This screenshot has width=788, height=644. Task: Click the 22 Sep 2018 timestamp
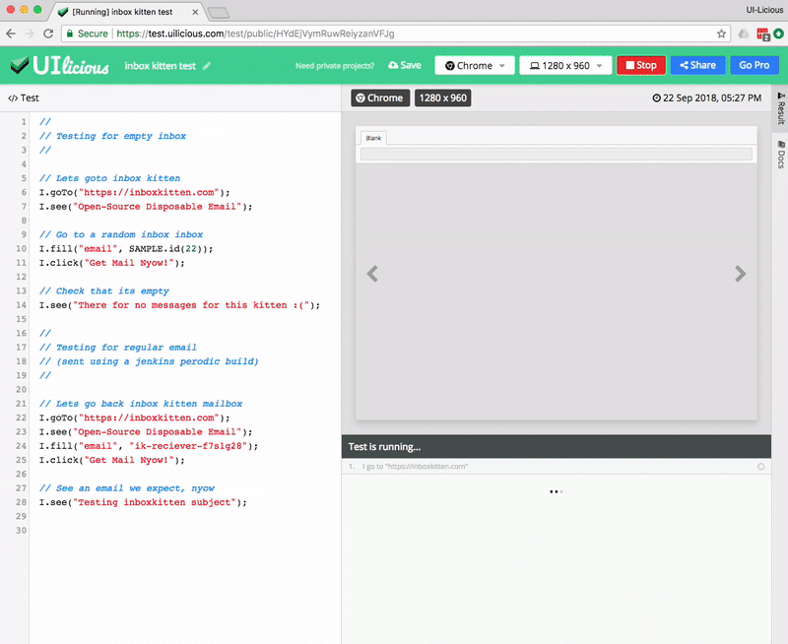click(x=706, y=97)
